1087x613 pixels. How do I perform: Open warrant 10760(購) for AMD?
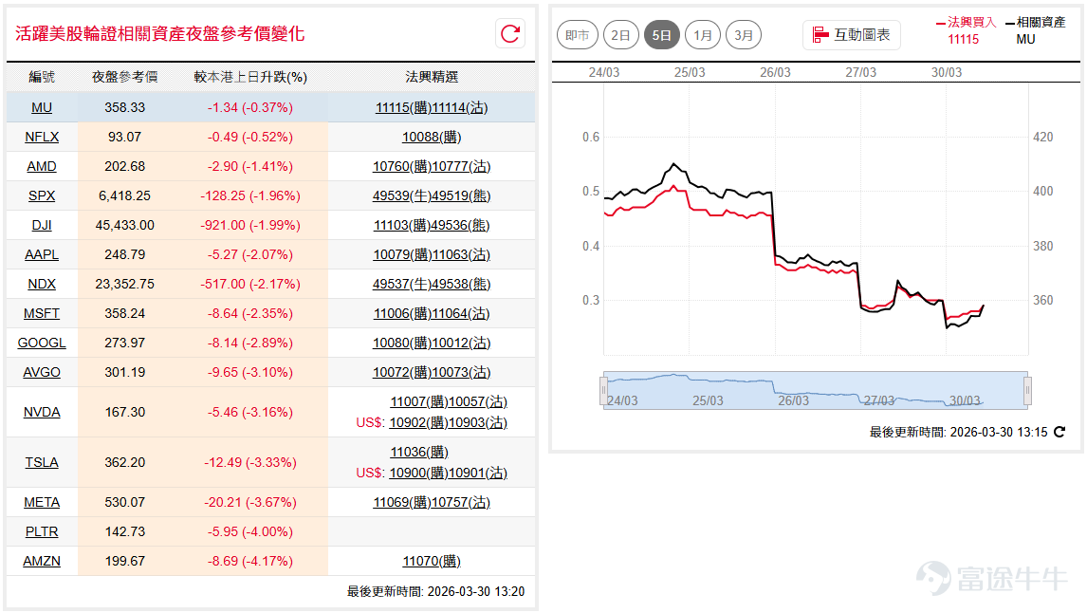point(402,166)
